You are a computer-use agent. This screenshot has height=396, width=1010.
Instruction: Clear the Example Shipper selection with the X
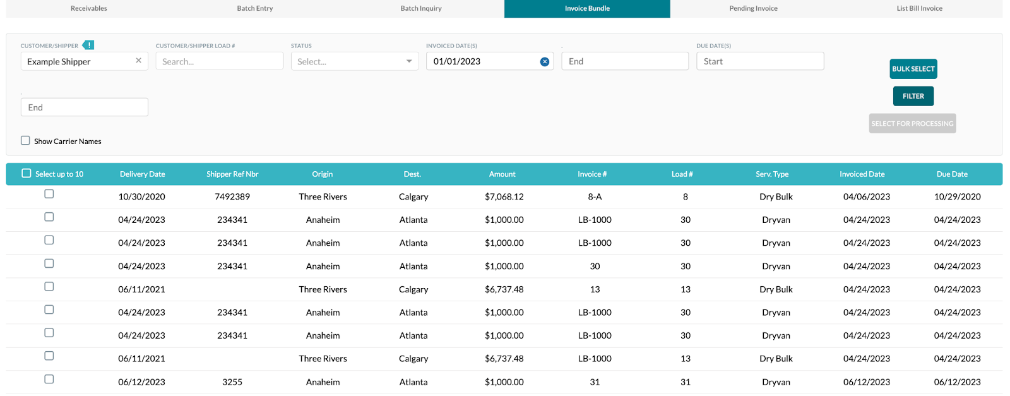(x=138, y=61)
